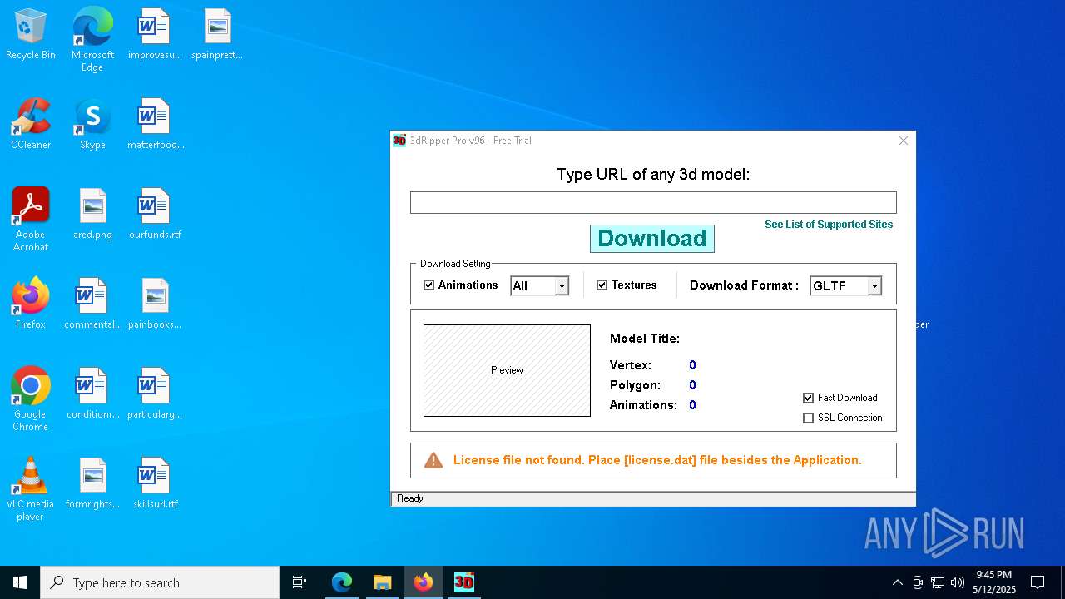
Task: Open network status icon in system tray
Action: 938,582
